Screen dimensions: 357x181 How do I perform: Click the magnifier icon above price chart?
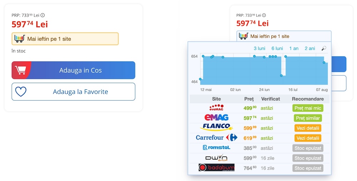point(324,48)
